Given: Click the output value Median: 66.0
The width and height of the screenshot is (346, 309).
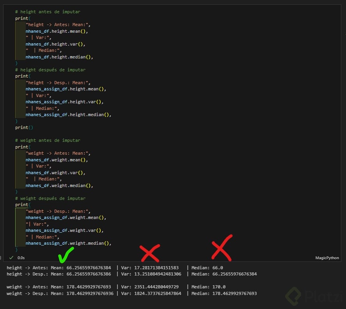Looking at the screenshot, I should tap(207, 268).
